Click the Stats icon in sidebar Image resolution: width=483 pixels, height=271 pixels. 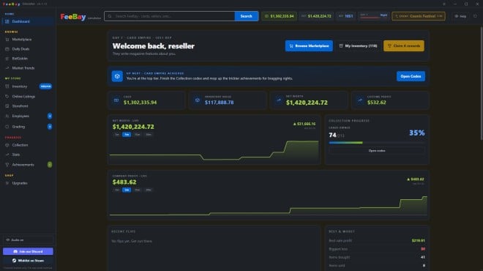point(7,155)
